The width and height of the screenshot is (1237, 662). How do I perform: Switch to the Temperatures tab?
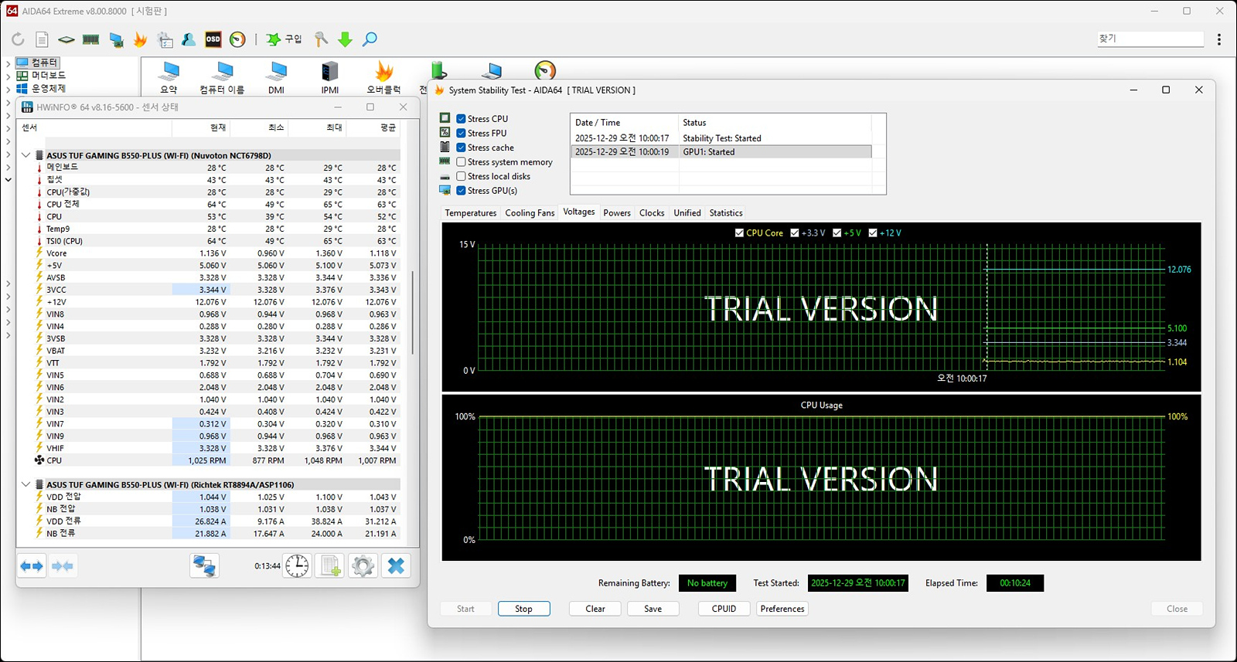471,213
